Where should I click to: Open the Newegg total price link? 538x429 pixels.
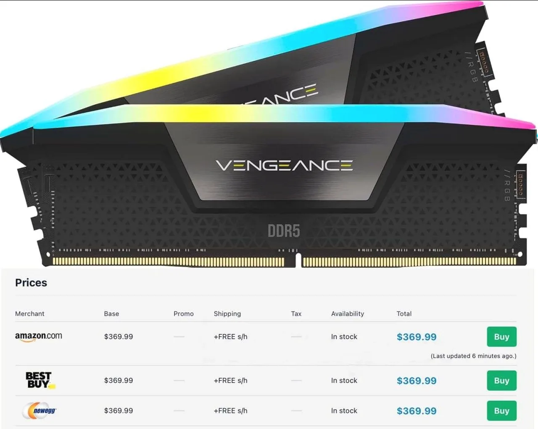pyautogui.click(x=416, y=411)
